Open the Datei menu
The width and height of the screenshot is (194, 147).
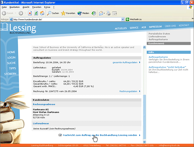[4, 7]
